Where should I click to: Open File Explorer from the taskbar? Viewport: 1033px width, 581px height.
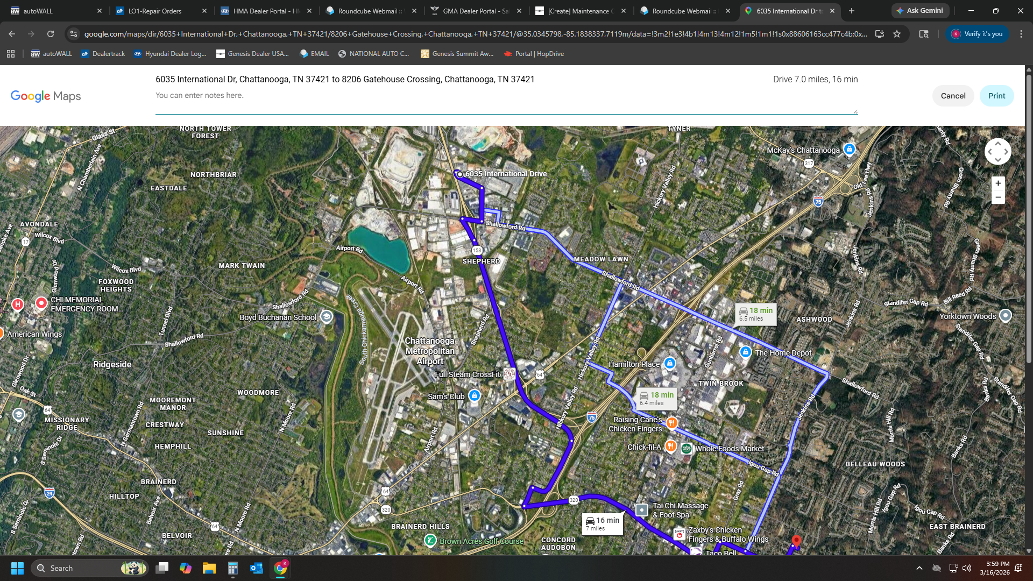(209, 568)
